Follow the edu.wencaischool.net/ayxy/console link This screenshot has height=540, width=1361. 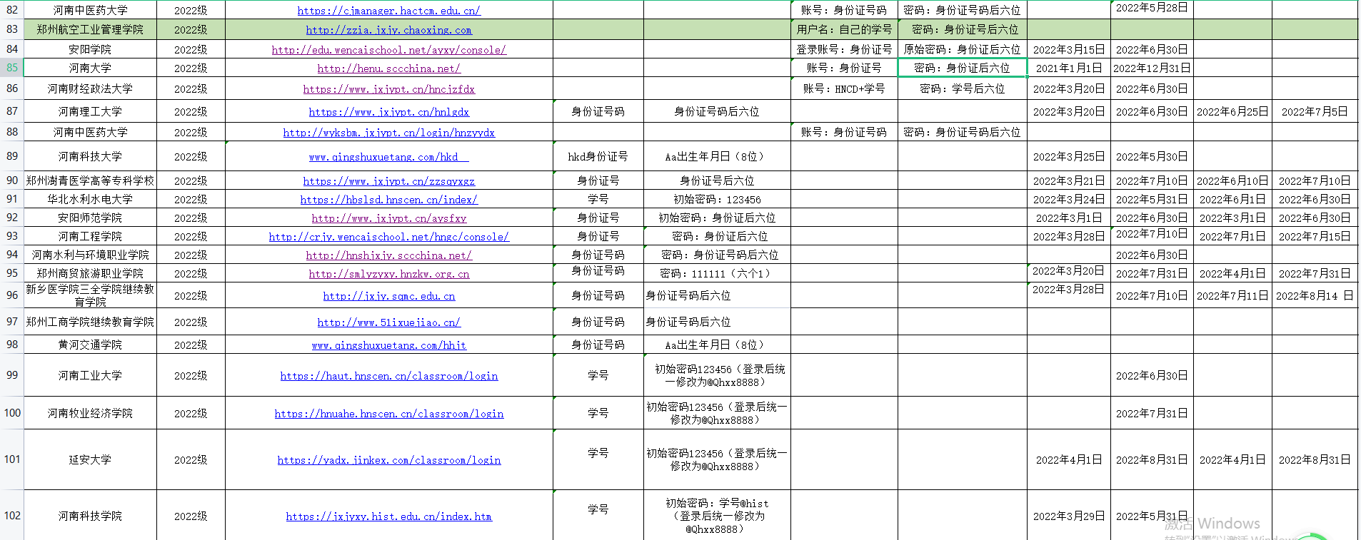pos(388,50)
